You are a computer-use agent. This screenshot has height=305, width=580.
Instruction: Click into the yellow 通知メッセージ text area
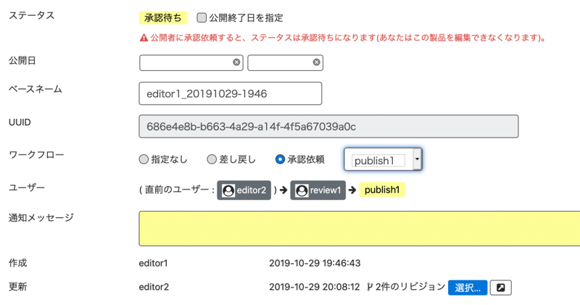pyautogui.click(x=359, y=228)
